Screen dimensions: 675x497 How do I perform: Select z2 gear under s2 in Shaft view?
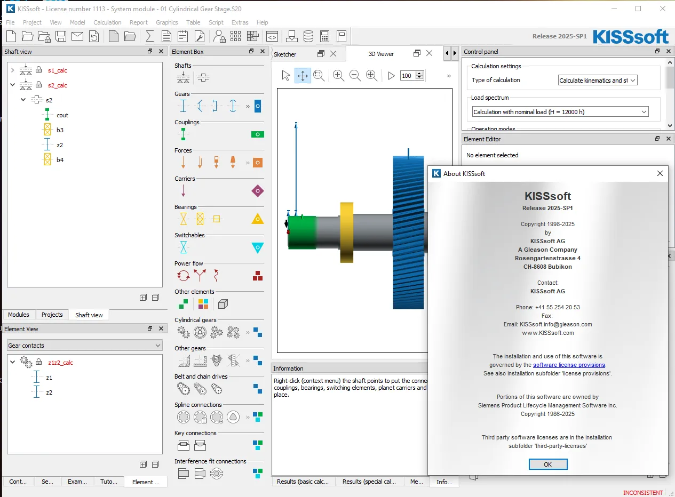[60, 145]
